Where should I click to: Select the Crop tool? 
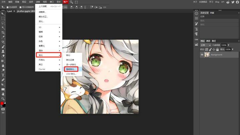[3, 32]
